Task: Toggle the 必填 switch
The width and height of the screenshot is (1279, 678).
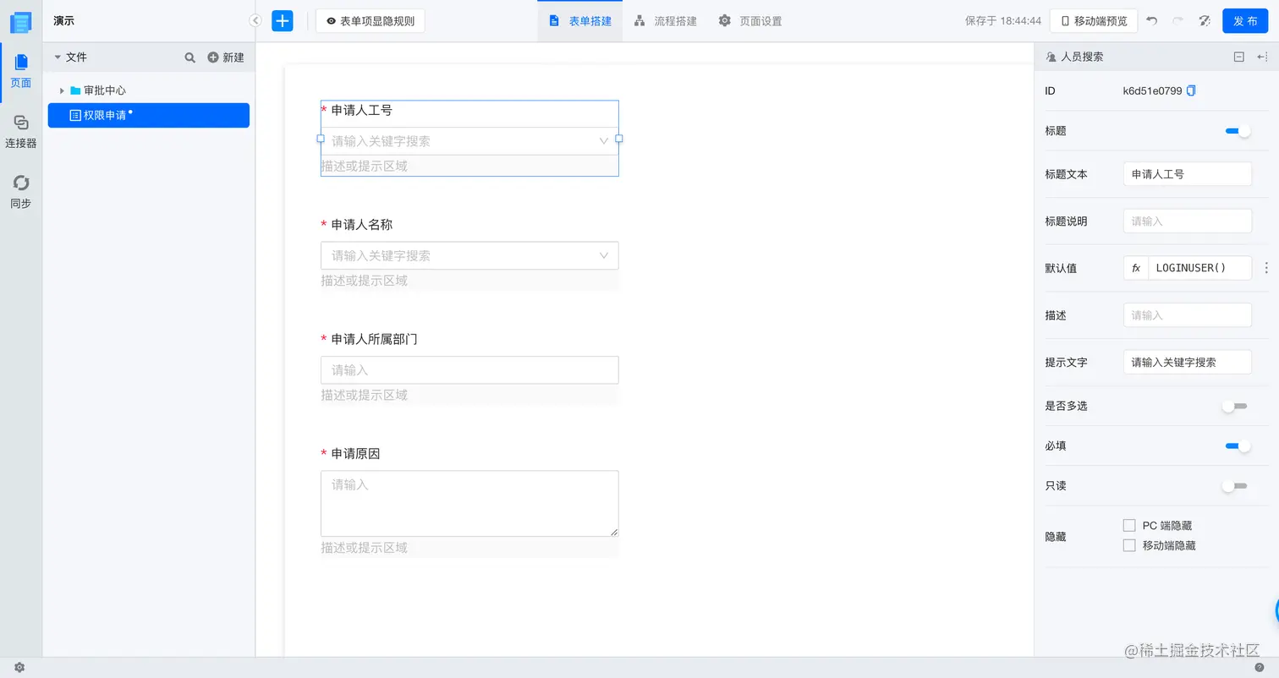Action: (x=1238, y=446)
